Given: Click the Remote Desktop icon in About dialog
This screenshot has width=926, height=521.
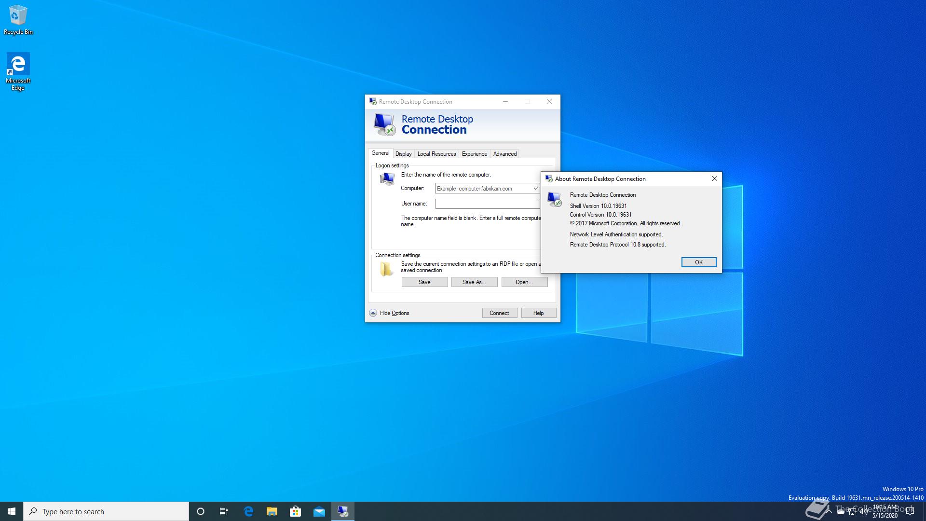Looking at the screenshot, I should tap(555, 199).
